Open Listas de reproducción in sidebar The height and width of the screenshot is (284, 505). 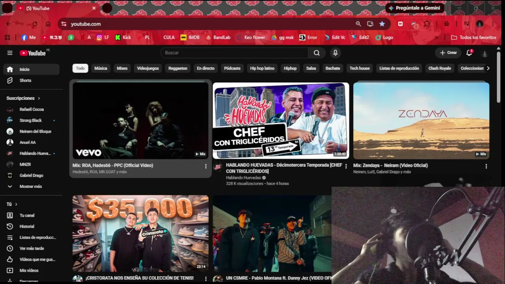click(x=32, y=237)
